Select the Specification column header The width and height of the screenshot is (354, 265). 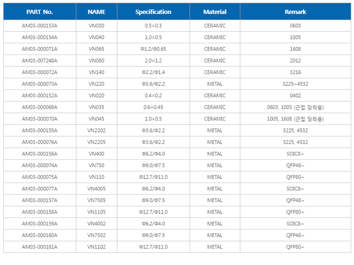tap(153, 12)
